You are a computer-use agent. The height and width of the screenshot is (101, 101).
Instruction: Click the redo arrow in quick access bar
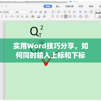[x=2, y=6]
